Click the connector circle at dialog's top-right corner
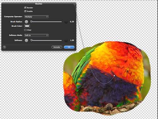The width and height of the screenshot is (158, 119). tap(75, 4)
